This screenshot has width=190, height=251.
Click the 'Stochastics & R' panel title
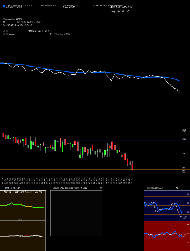coord(155,188)
